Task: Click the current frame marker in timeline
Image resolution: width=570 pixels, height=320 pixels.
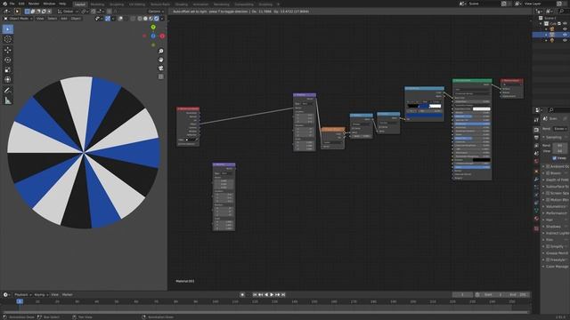Action: pos(20,301)
